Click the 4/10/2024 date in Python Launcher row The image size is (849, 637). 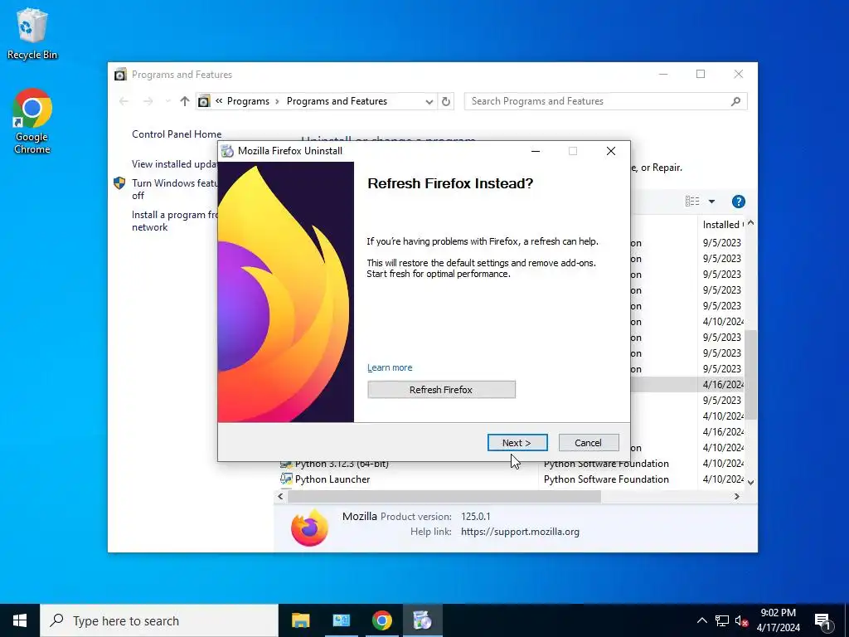pyautogui.click(x=723, y=479)
